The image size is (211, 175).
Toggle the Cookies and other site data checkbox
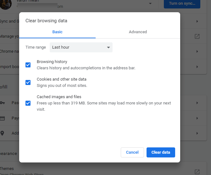[x=28, y=82]
